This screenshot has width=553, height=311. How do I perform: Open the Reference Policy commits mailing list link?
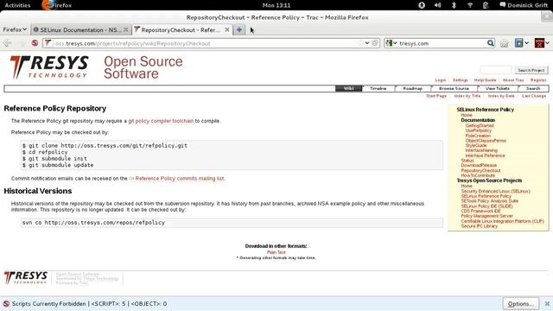[x=180, y=179]
